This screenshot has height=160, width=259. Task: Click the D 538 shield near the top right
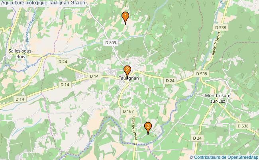(x=220, y=27)
